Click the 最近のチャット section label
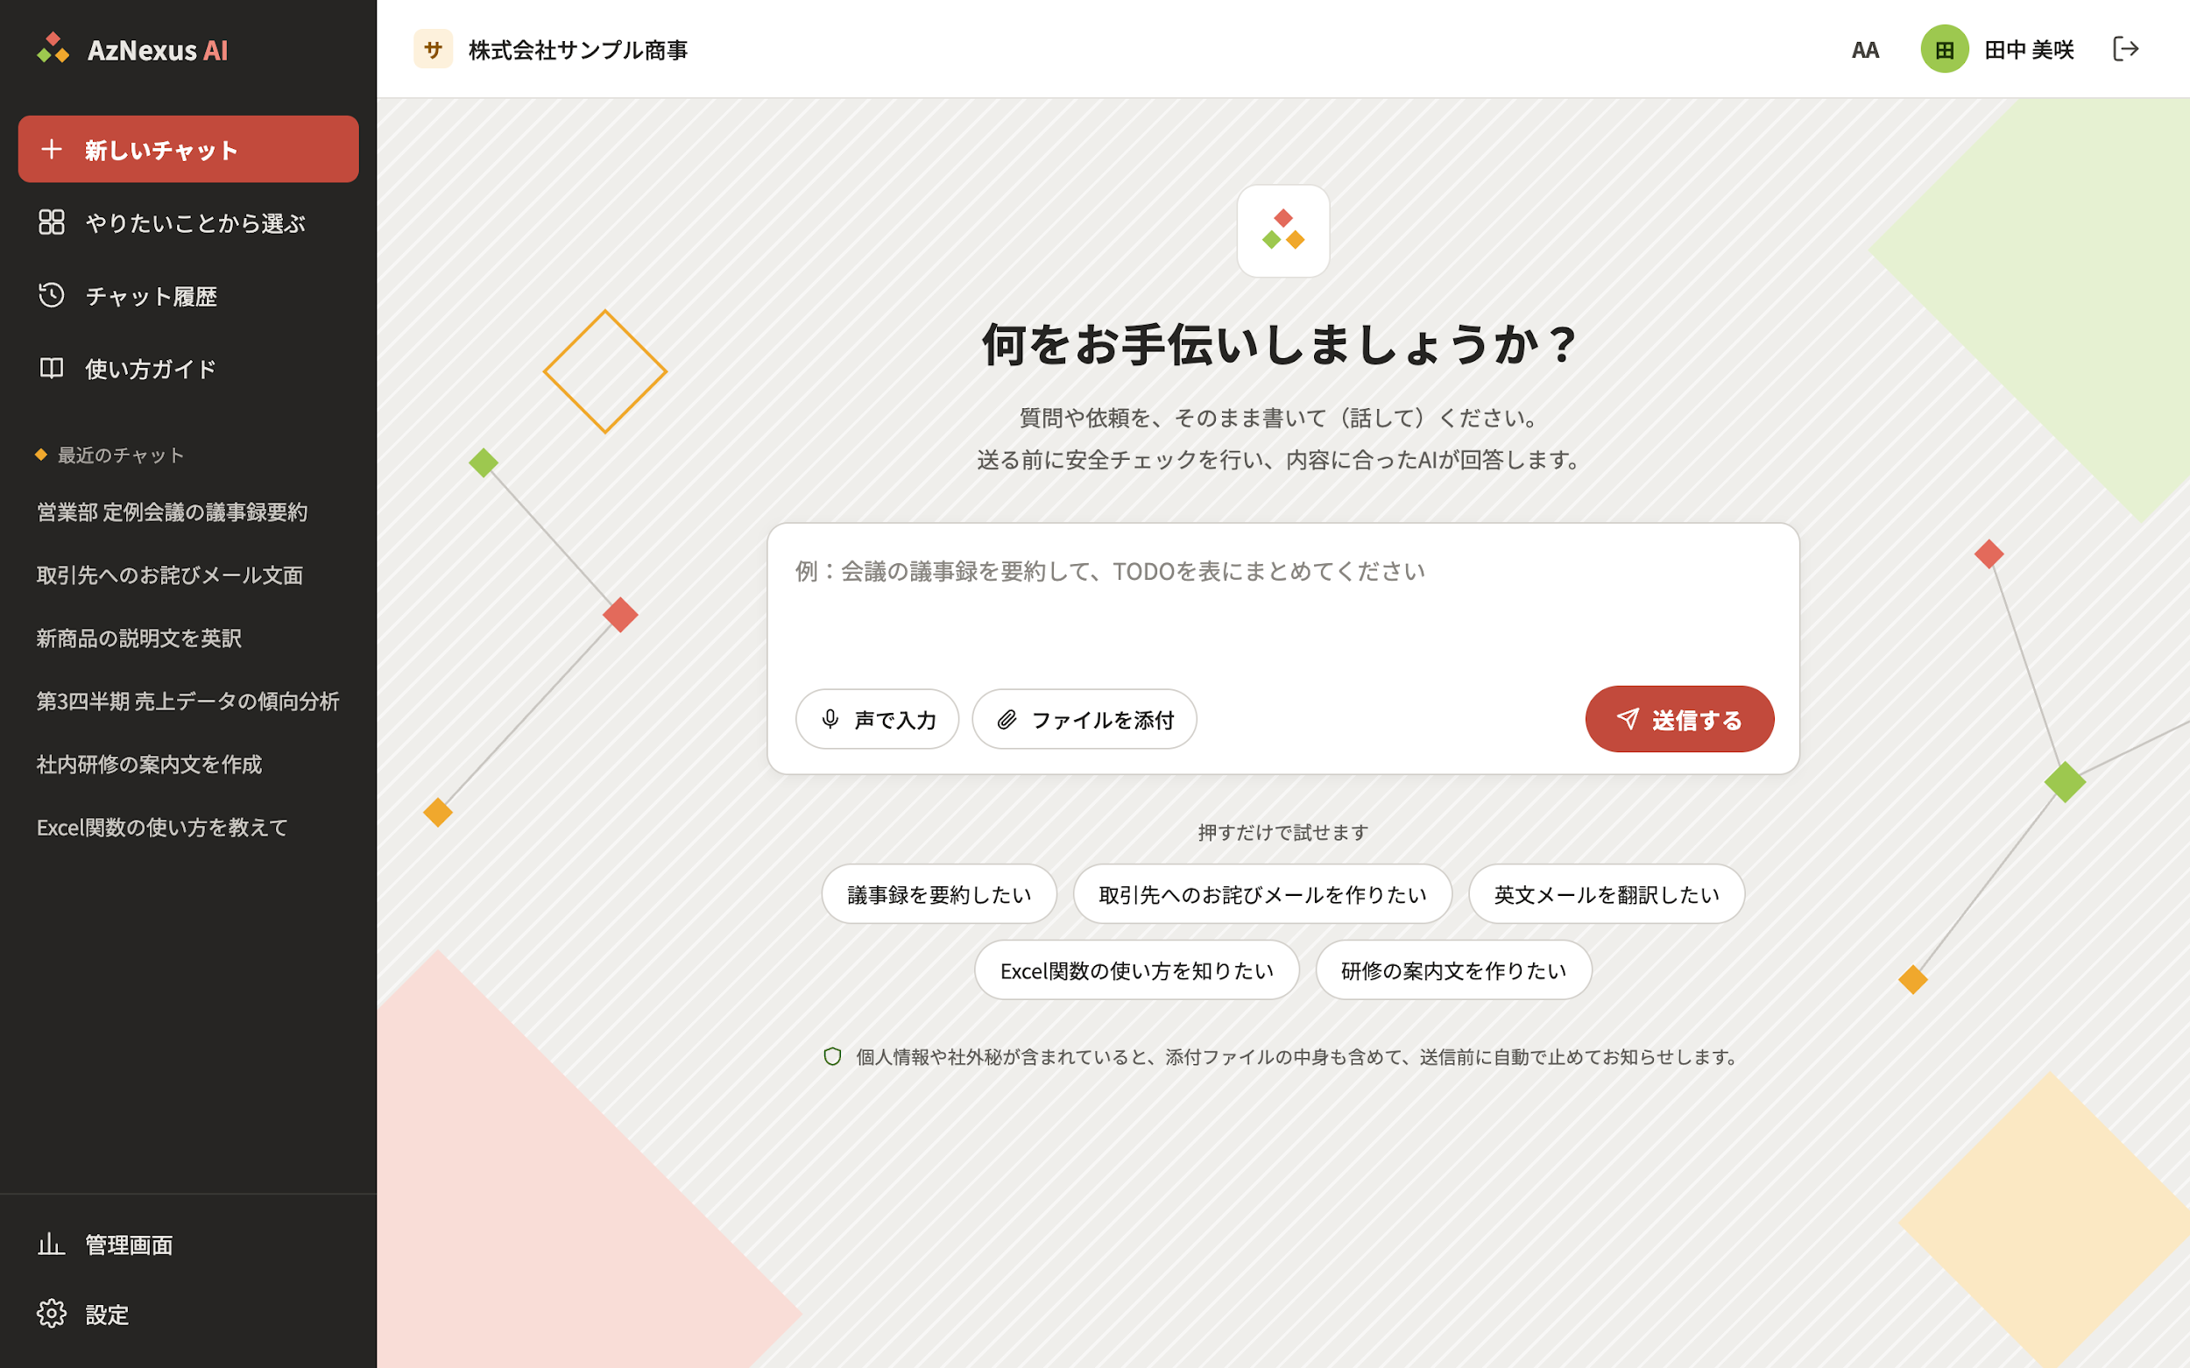This screenshot has height=1368, width=2190. pyautogui.click(x=121, y=455)
